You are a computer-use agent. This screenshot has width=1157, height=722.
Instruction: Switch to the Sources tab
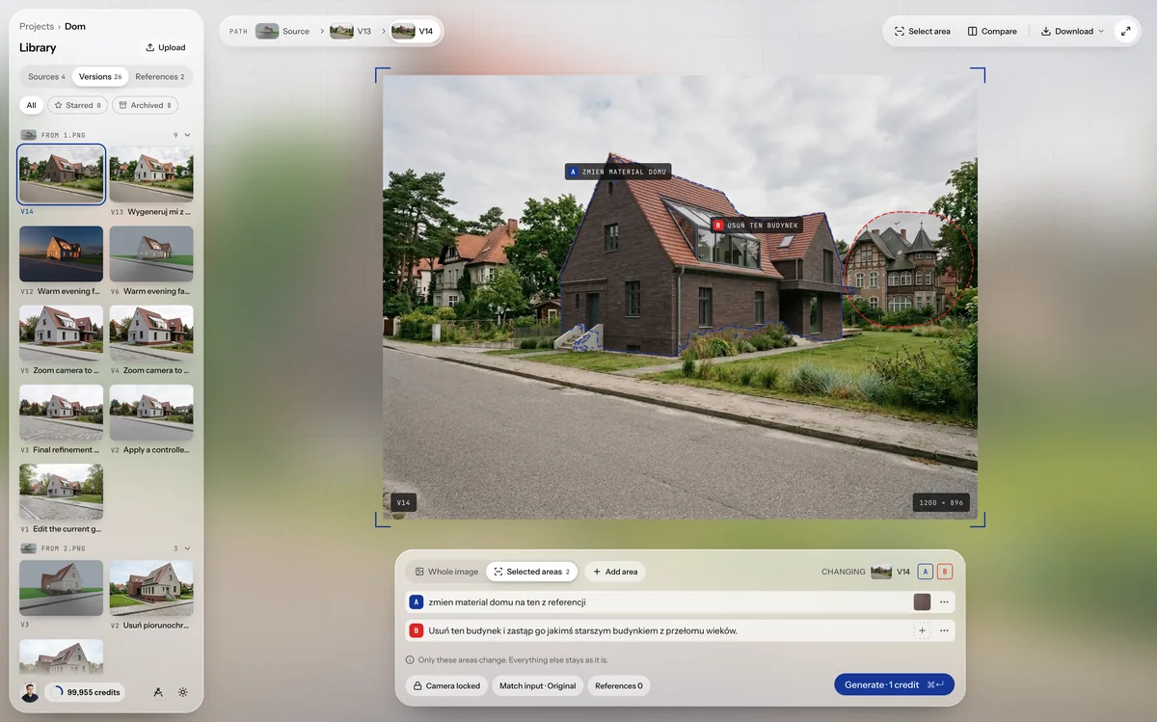[46, 77]
